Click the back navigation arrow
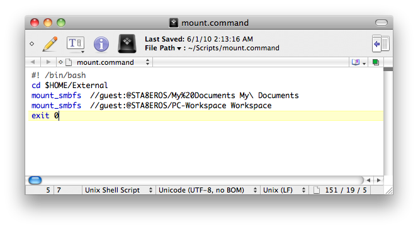Screen dimensions: 418x229 [33, 62]
